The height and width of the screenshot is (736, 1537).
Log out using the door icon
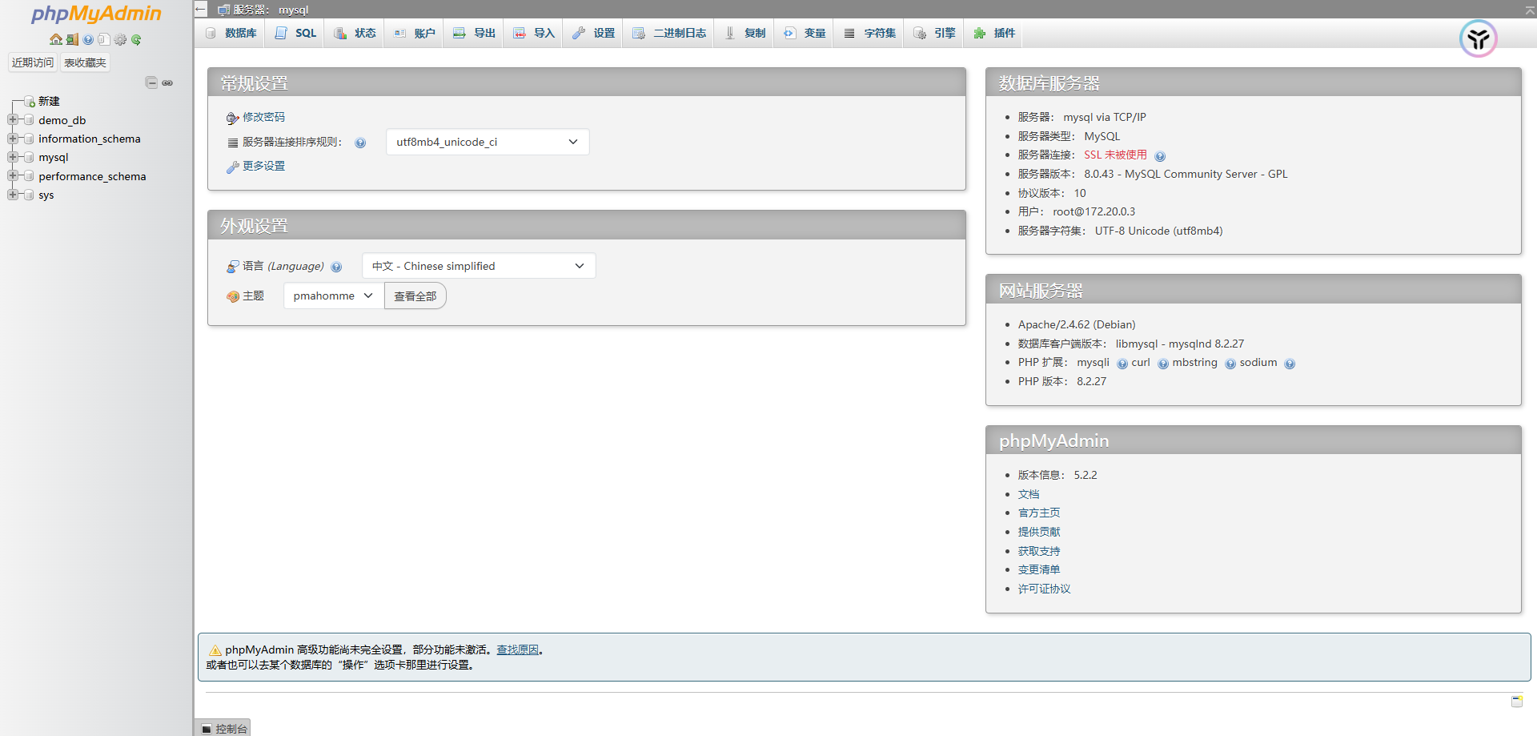[72, 39]
